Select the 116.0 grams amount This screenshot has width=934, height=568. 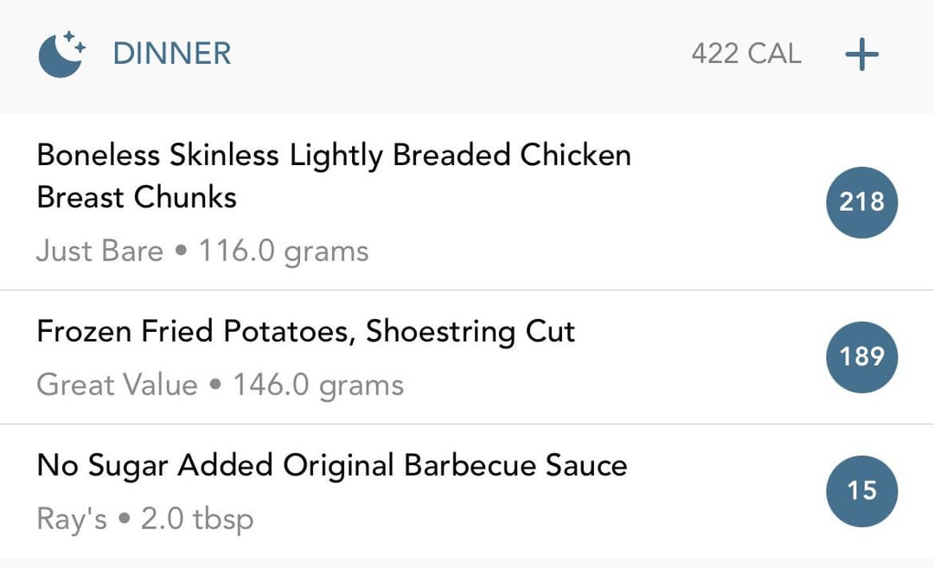tap(284, 252)
